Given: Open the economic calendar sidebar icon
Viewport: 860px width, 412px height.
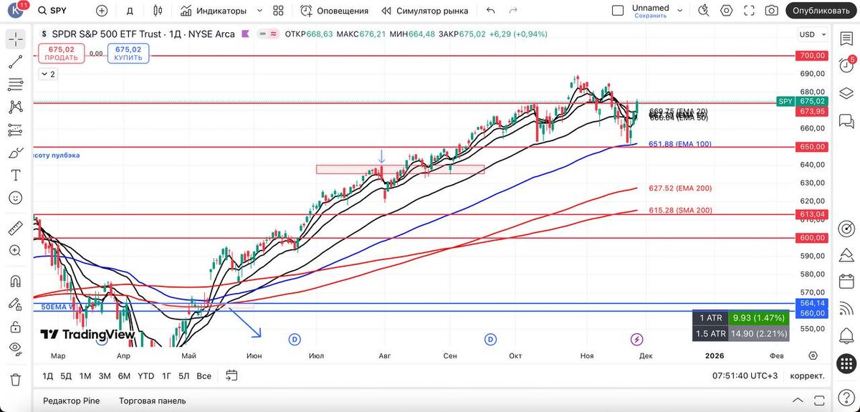Looking at the screenshot, I should (846, 282).
